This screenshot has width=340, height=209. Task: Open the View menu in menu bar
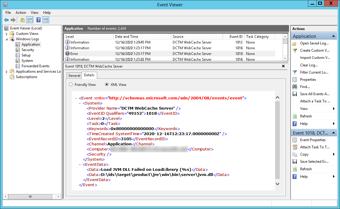[x=34, y=13]
